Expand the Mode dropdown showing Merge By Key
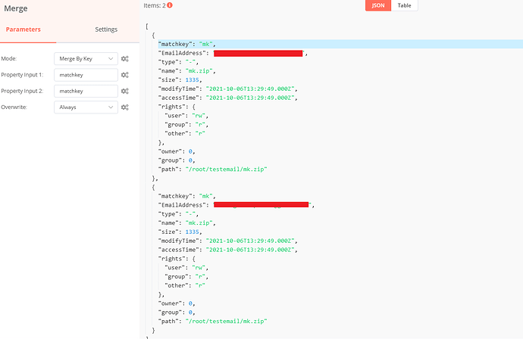The width and height of the screenshot is (523, 339). tap(86, 58)
